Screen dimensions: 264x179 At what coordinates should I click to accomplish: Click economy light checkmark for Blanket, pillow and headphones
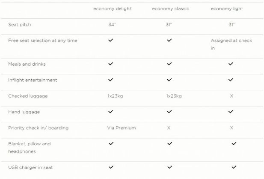point(234,144)
